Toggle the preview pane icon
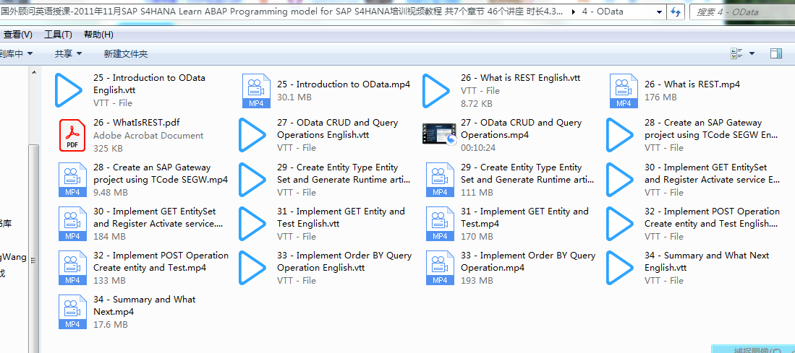 point(775,53)
